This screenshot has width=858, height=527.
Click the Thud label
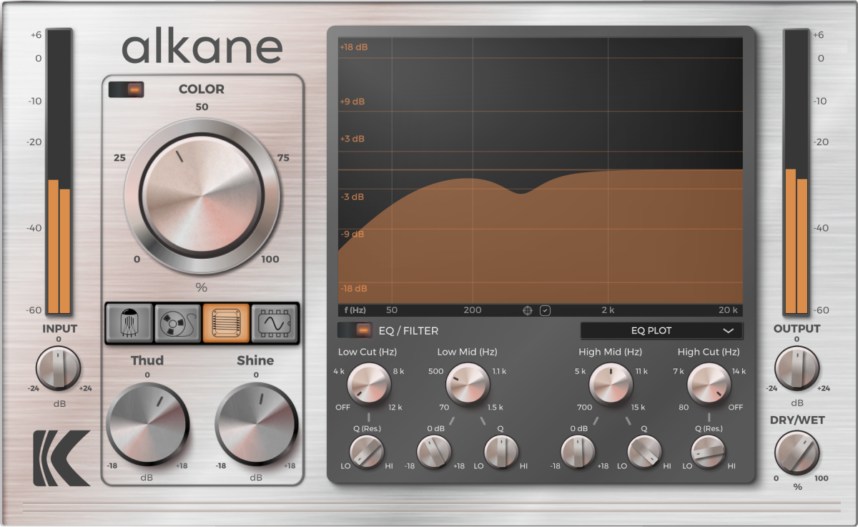pos(147,360)
